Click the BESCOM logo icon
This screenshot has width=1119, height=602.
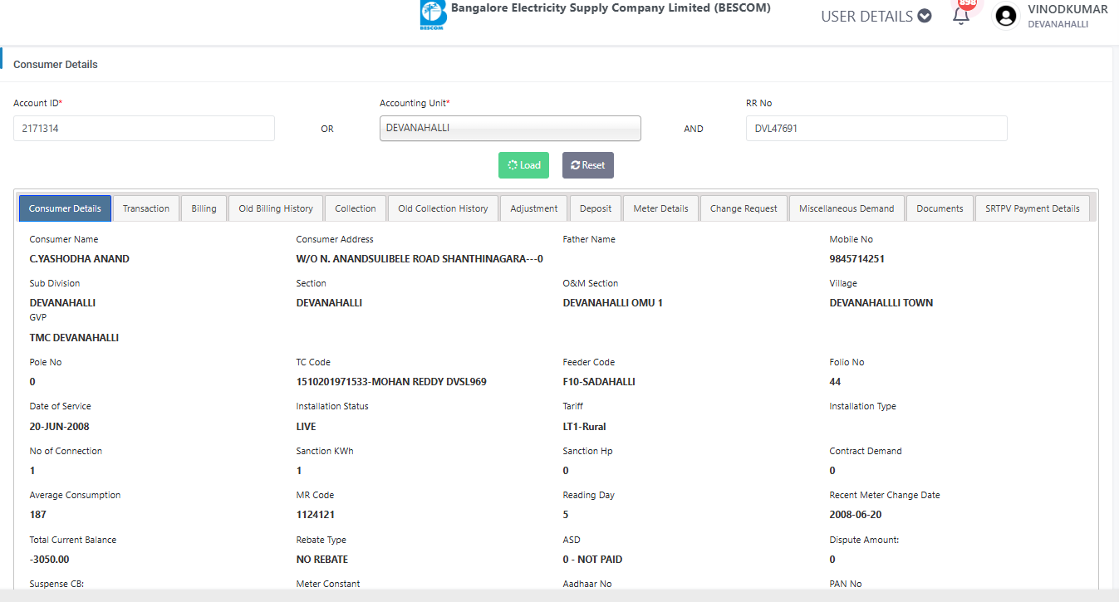(432, 14)
